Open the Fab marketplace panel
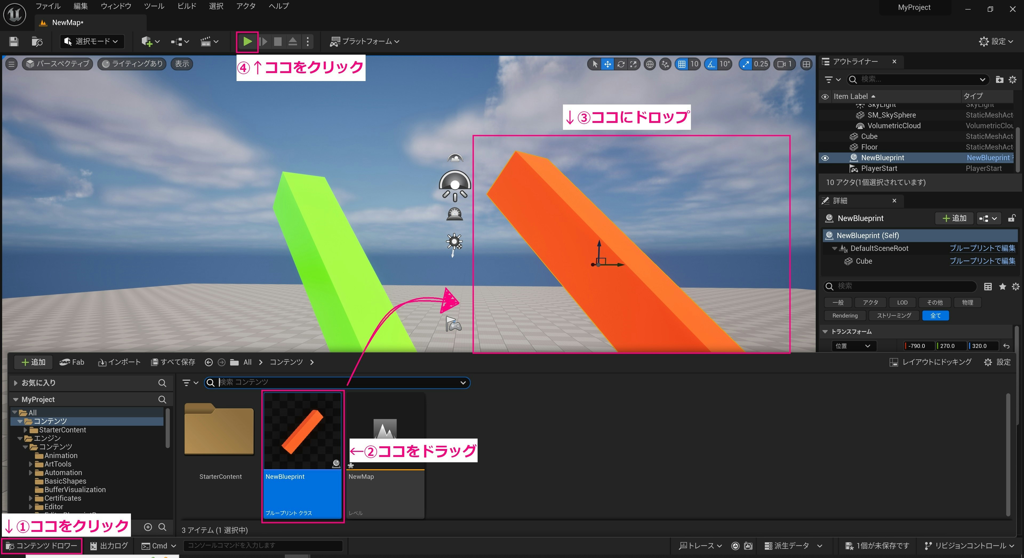This screenshot has height=558, width=1024. click(72, 362)
